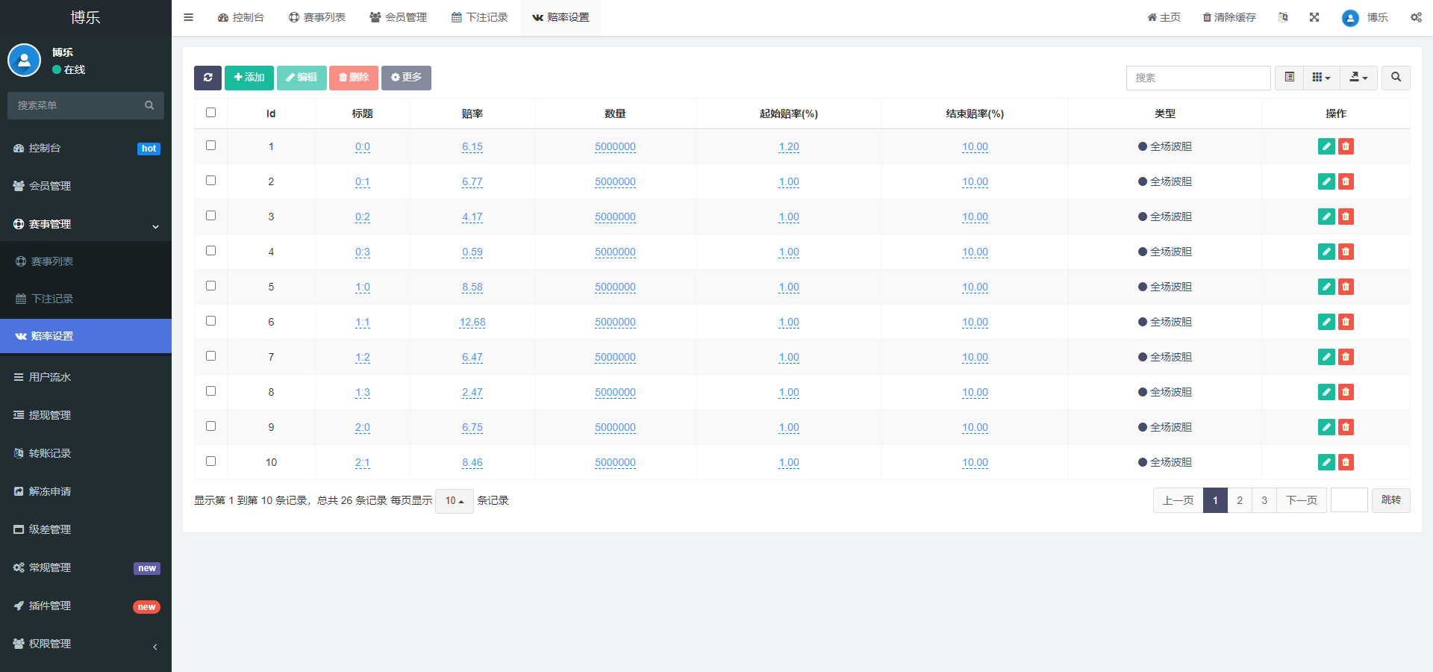1433x672 pixels.
Task: Go to page 2 of results
Action: pyautogui.click(x=1240, y=500)
